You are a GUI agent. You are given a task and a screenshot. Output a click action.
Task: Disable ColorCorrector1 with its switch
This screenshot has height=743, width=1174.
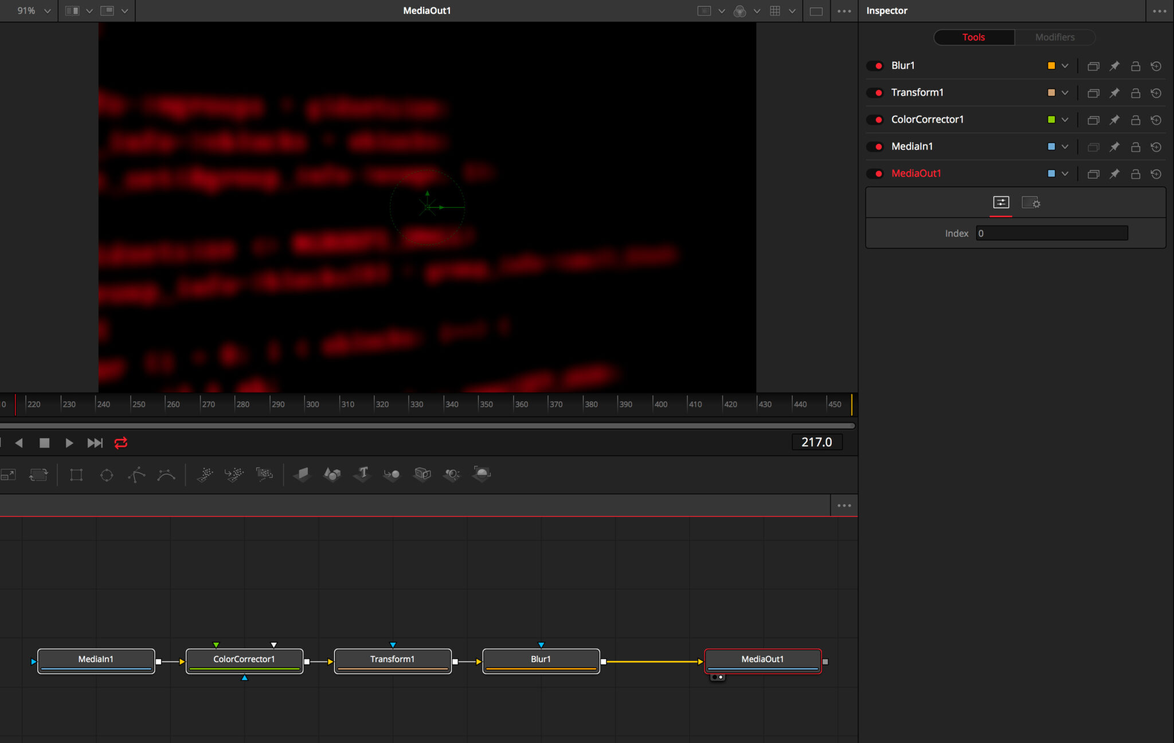coord(875,120)
